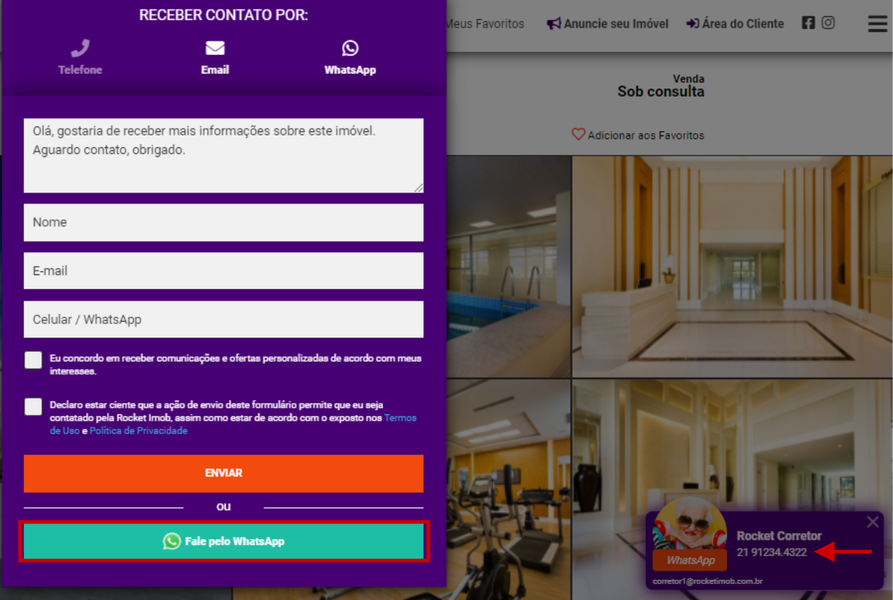893x600 pixels.
Task: Go to Área do Cliente
Action: tap(735, 24)
